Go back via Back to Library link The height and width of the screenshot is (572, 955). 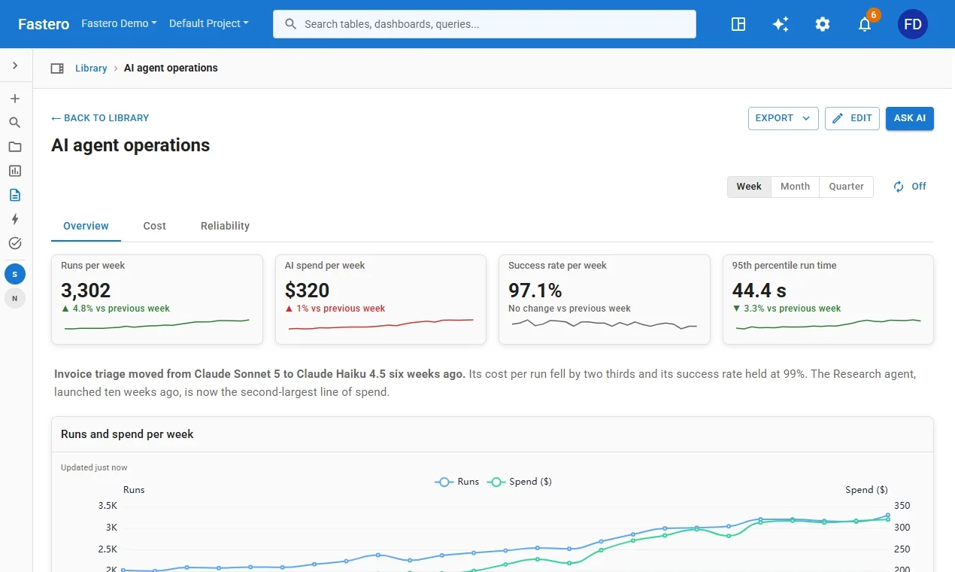[100, 117]
